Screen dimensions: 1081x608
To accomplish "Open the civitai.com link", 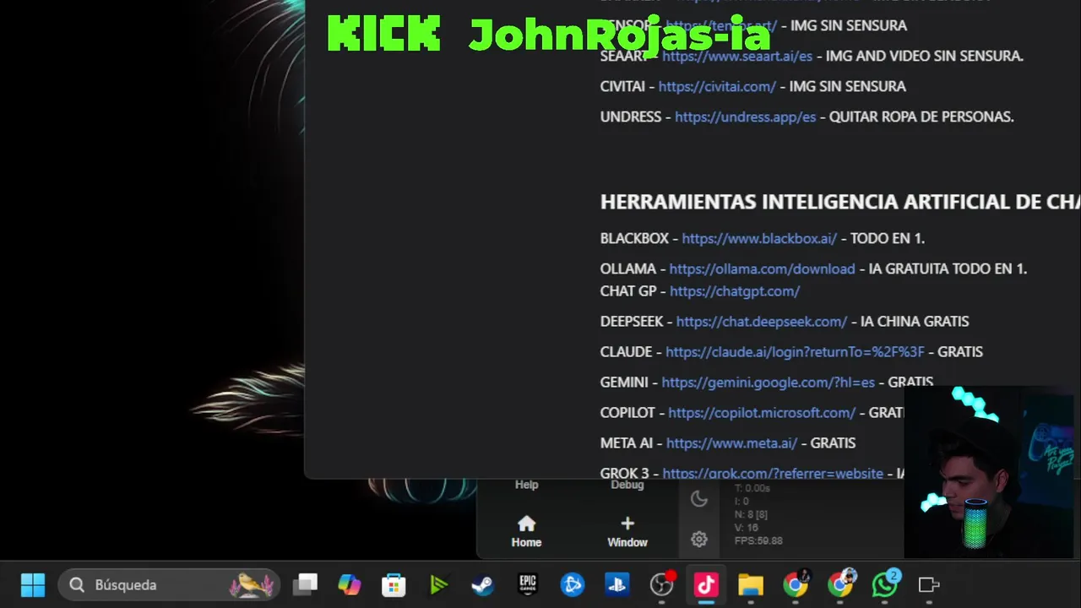I will coord(717,86).
